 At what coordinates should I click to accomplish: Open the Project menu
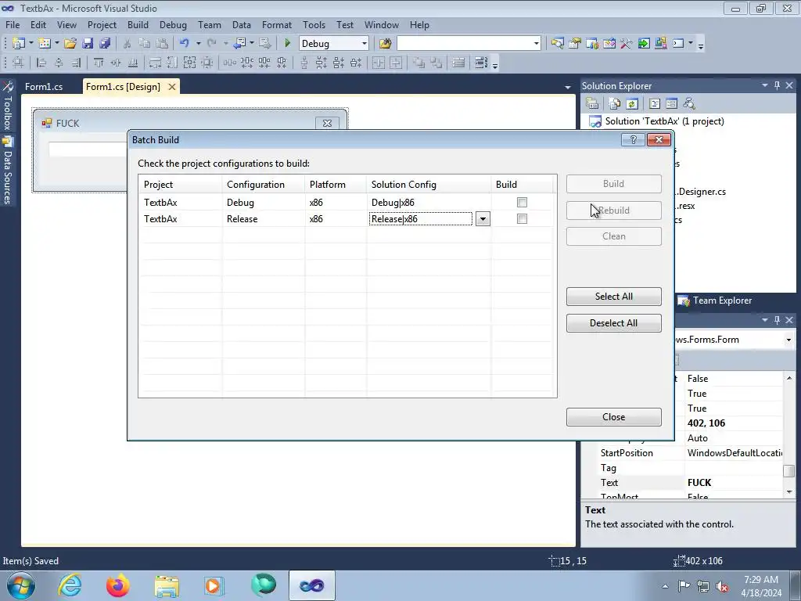click(102, 24)
